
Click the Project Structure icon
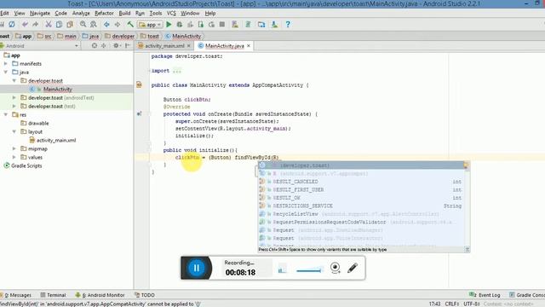[x=261, y=25]
